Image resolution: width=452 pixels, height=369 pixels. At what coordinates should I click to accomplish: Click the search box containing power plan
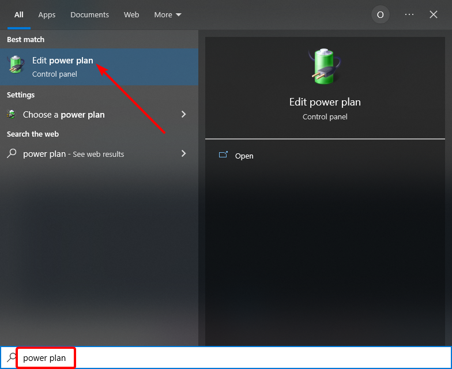point(226,357)
